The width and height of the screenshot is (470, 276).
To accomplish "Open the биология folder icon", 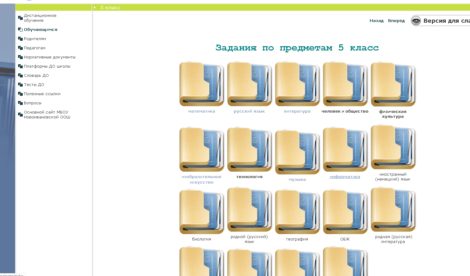I will 202,212.
